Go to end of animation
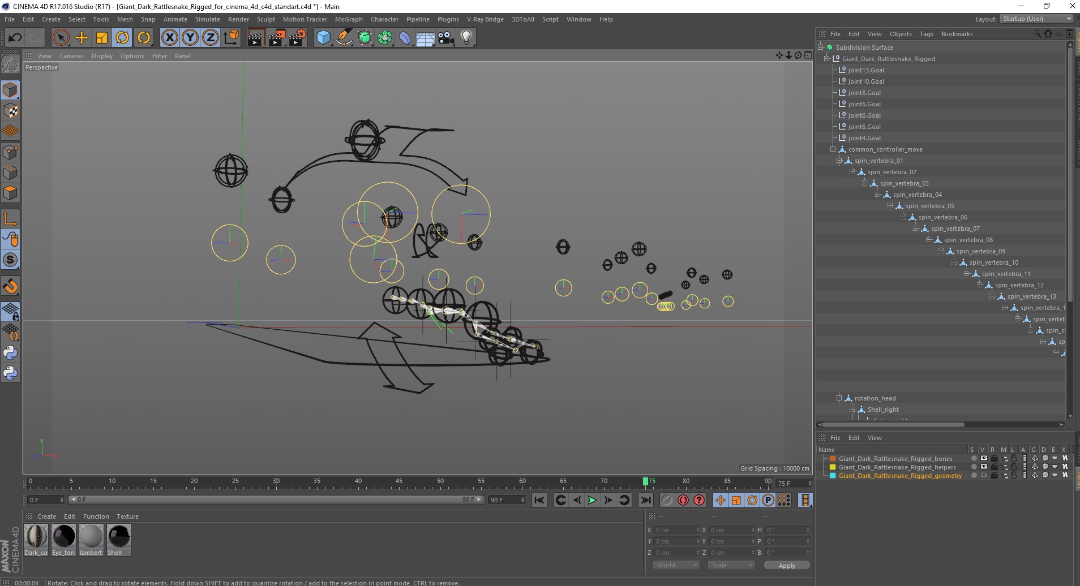The image size is (1080, 586). coord(645,500)
